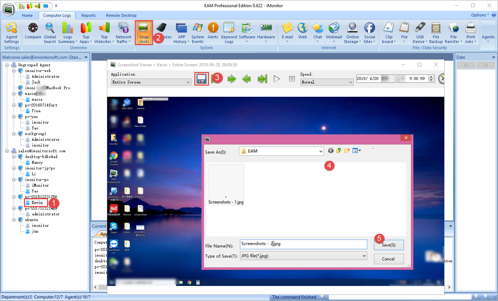Open the Web history log

[x=303, y=31]
